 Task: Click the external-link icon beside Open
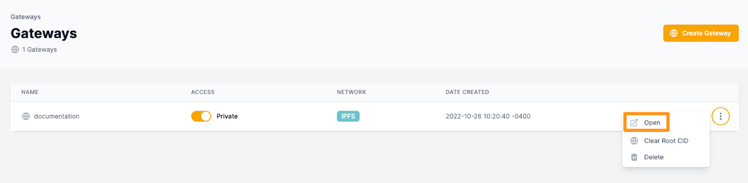634,123
